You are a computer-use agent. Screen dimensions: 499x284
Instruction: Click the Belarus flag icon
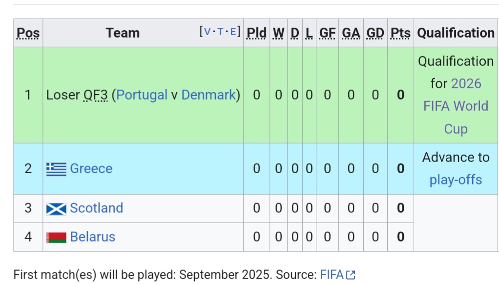[x=56, y=238]
